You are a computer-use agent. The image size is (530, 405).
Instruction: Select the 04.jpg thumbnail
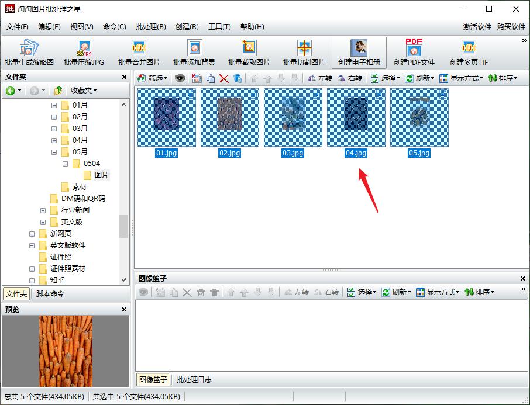(x=356, y=117)
